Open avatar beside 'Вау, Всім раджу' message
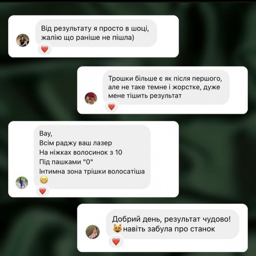256x256 pixels. (22, 183)
